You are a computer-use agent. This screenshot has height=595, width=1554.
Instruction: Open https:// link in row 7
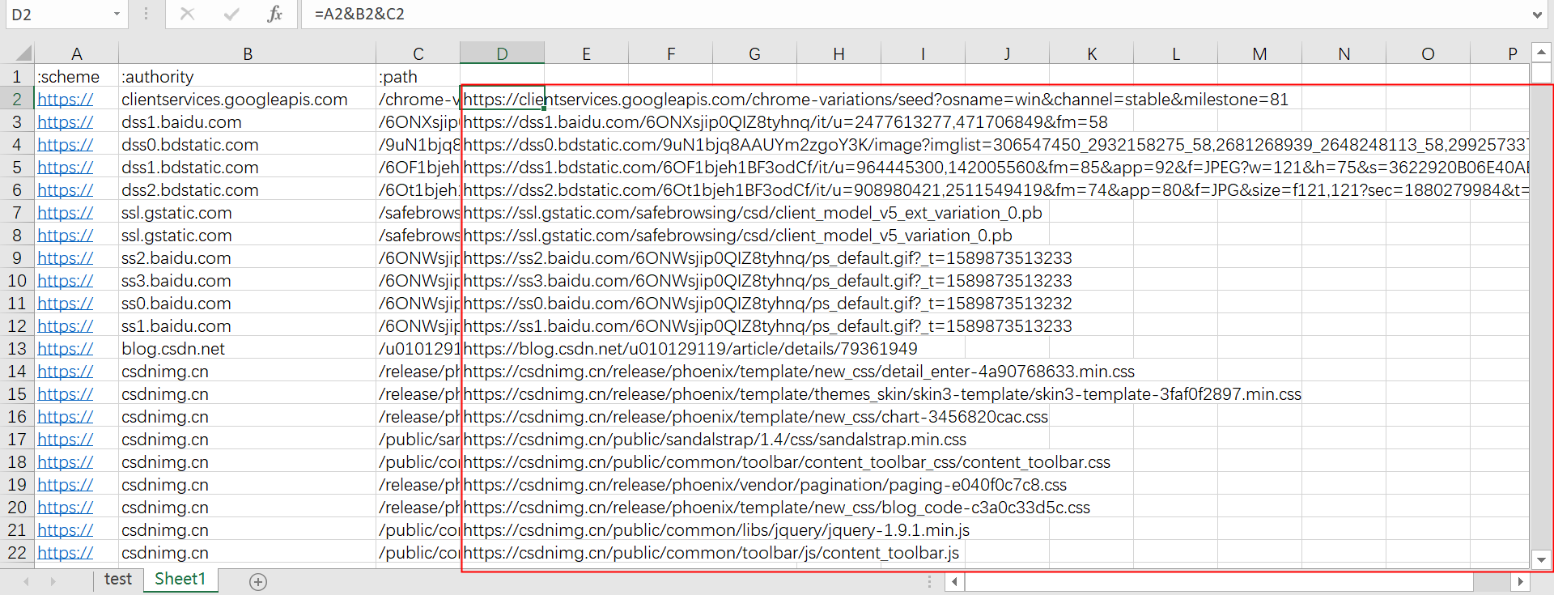66,213
